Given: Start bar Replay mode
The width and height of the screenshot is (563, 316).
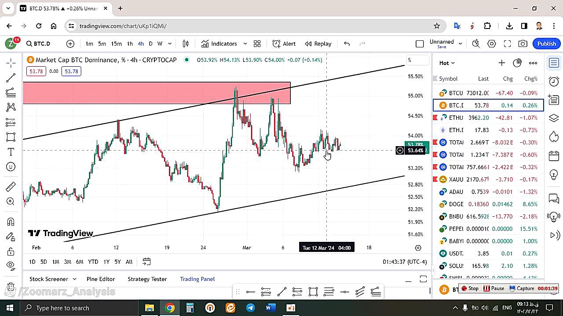Looking at the screenshot, I should (318, 43).
